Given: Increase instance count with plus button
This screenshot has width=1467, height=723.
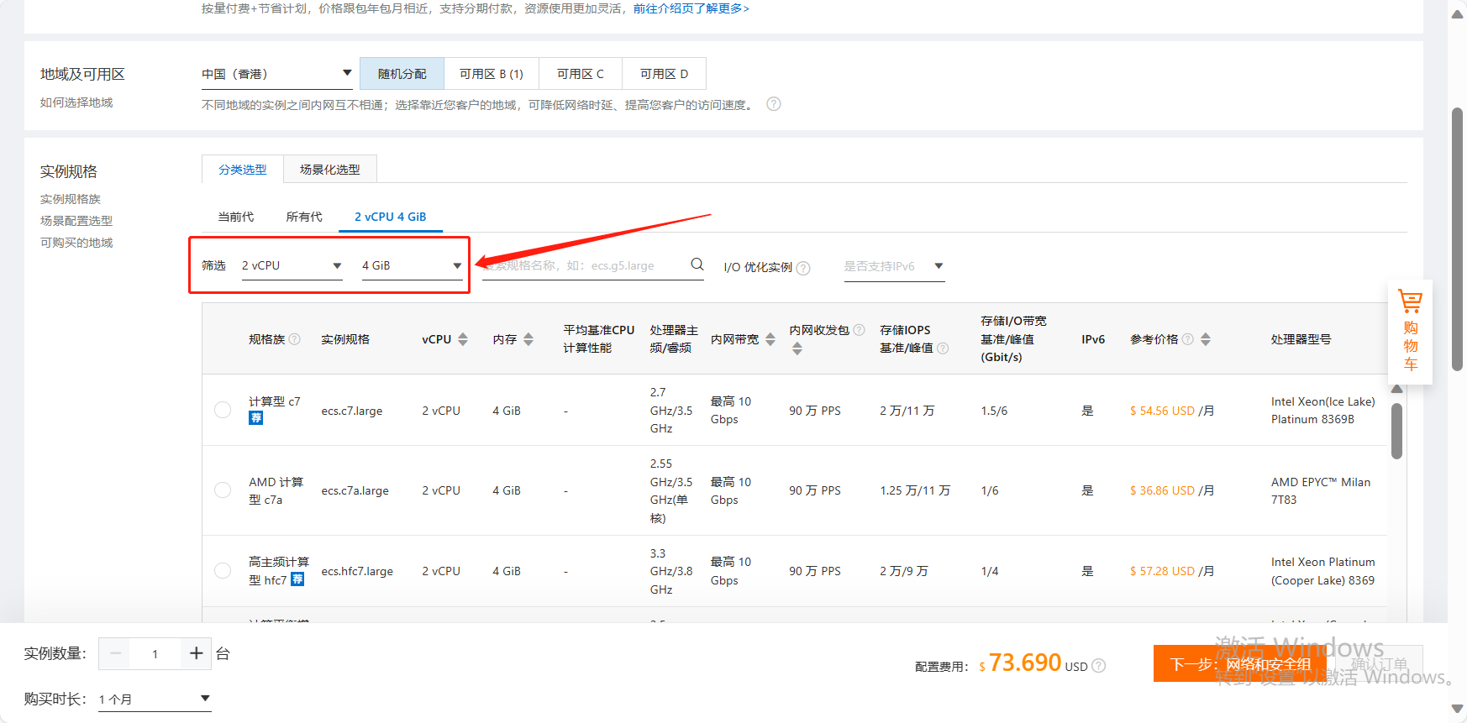Looking at the screenshot, I should (196, 653).
